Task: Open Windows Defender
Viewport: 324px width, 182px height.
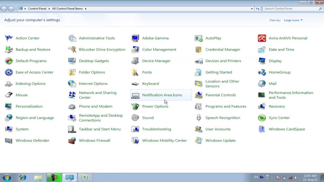Action: coord(32,141)
